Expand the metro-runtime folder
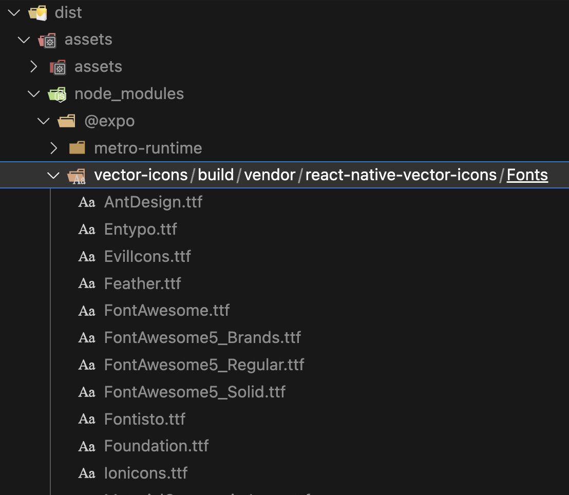Screen dimensions: 569x495 coord(53,148)
